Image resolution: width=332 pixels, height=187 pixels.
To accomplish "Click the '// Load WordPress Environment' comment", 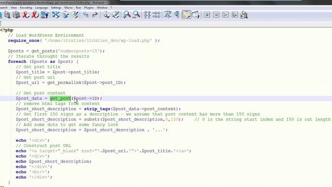I will 46,35.
